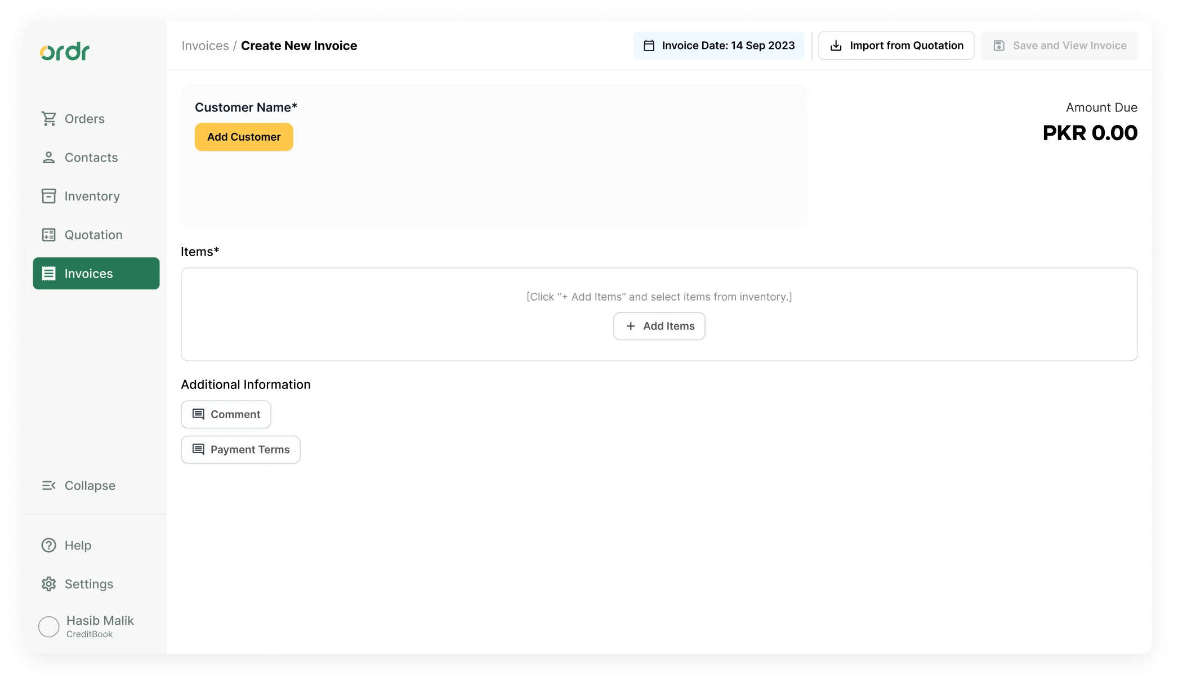1178x685 pixels.
Task: Select the Quotation calculator icon
Action: [49, 235]
